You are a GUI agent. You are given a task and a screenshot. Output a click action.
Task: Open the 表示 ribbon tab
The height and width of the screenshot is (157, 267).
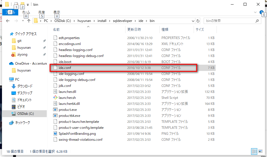coord(57,12)
